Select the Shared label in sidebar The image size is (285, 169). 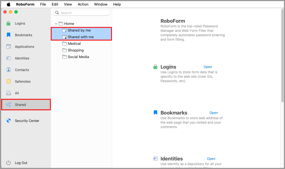20,105
